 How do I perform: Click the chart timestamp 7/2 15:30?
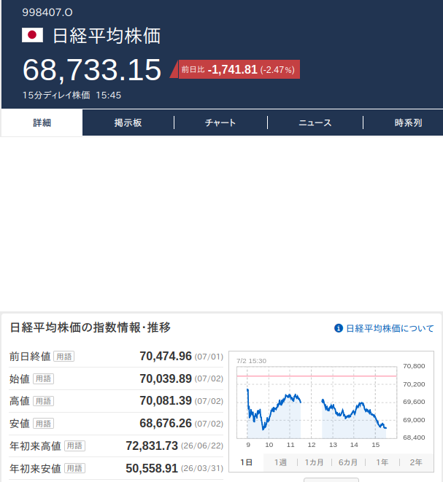click(x=251, y=361)
